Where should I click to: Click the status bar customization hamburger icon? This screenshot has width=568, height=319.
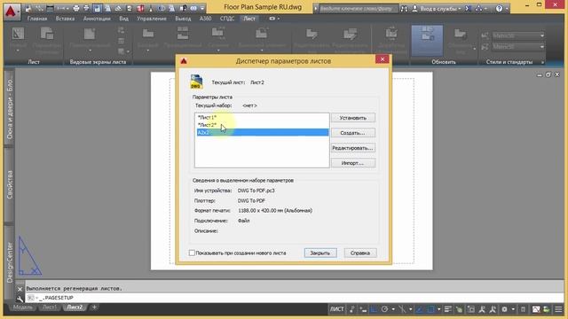pyautogui.click(x=558, y=309)
